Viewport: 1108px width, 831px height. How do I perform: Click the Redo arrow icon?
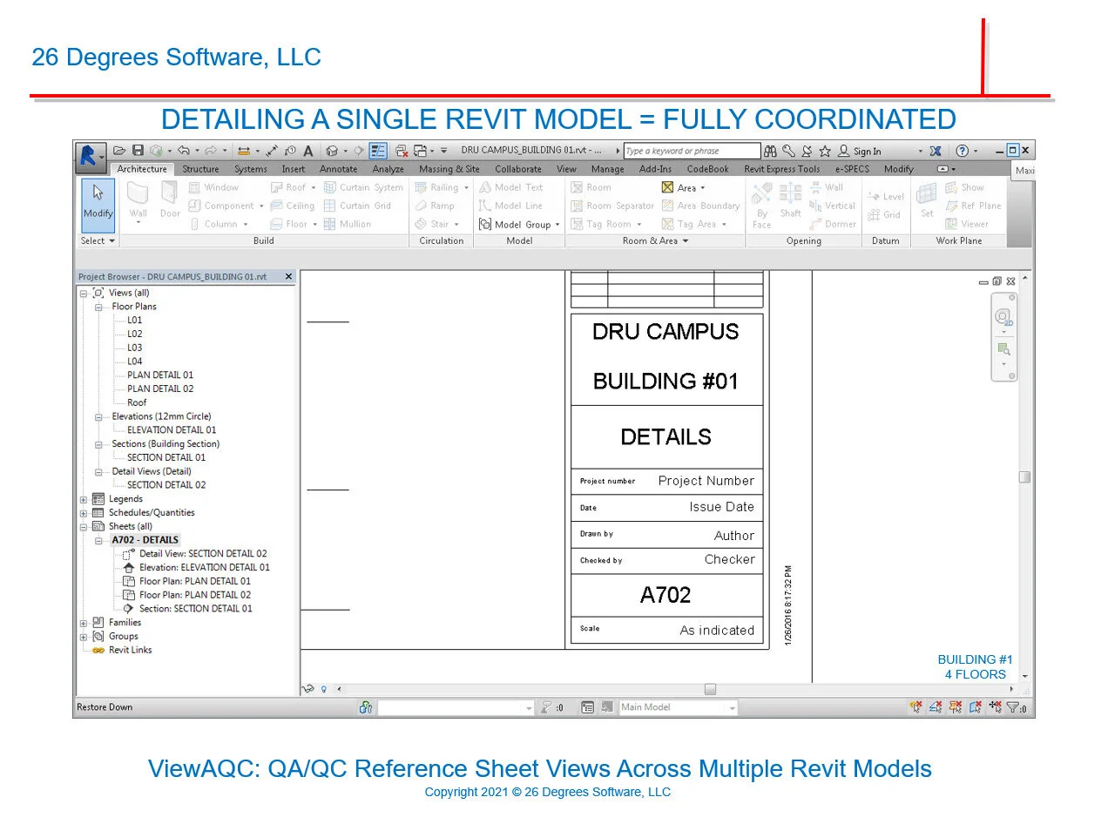(210, 151)
